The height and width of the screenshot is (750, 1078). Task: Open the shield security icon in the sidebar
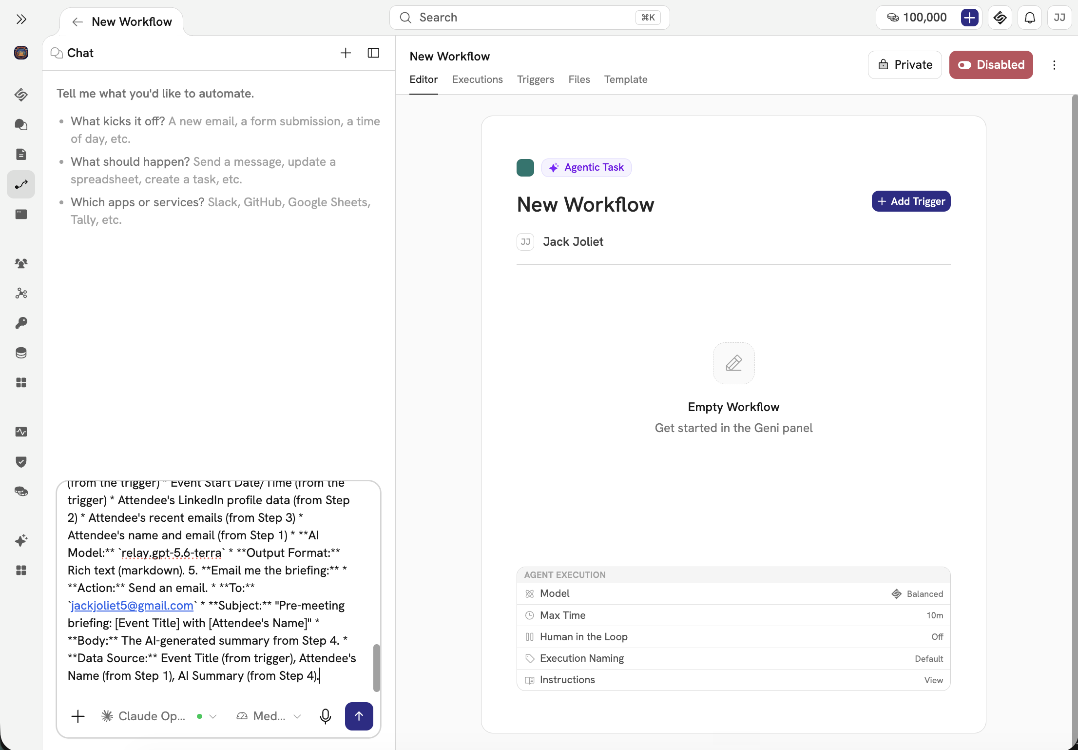21,461
